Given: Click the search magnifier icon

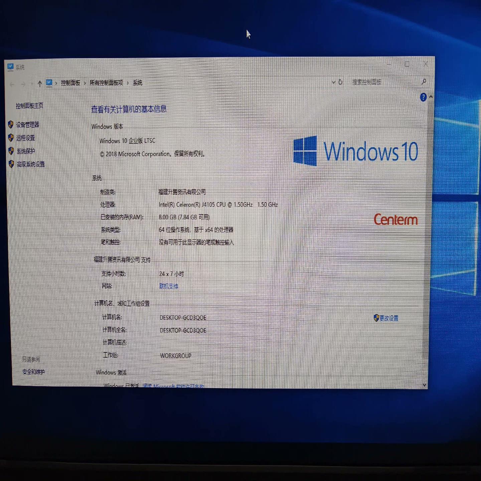Looking at the screenshot, I should (x=424, y=82).
